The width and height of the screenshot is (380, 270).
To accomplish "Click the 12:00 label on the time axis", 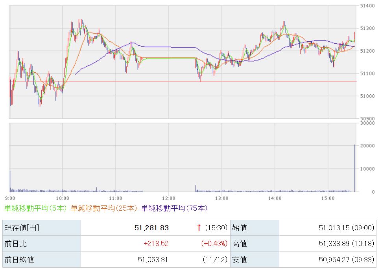I will [168, 198].
